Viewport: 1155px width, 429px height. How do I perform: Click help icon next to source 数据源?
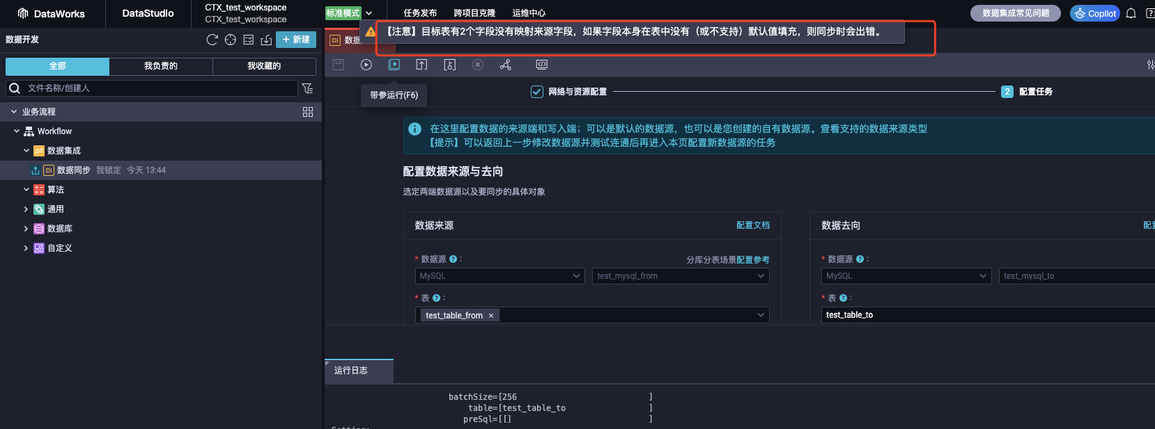coord(454,259)
